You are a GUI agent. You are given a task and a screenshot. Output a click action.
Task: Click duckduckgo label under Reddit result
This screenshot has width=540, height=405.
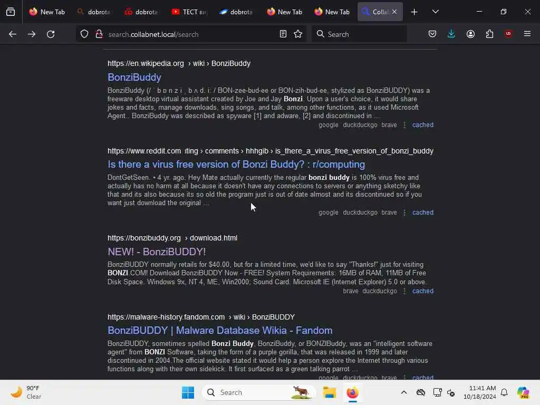tap(360, 213)
